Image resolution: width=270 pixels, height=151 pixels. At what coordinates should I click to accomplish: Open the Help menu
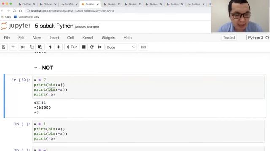coord(127,38)
